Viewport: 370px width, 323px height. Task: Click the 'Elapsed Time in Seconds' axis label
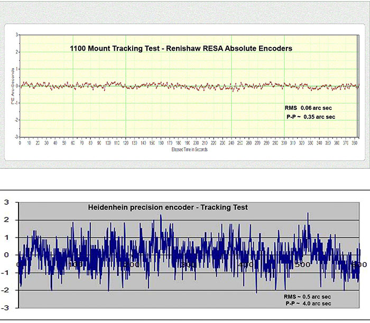[182, 149]
